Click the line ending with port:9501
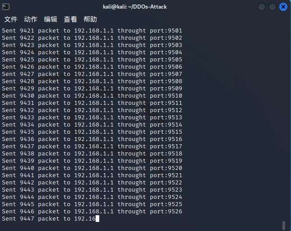Image resolution: width=291 pixels, height=231 pixels. (92, 30)
